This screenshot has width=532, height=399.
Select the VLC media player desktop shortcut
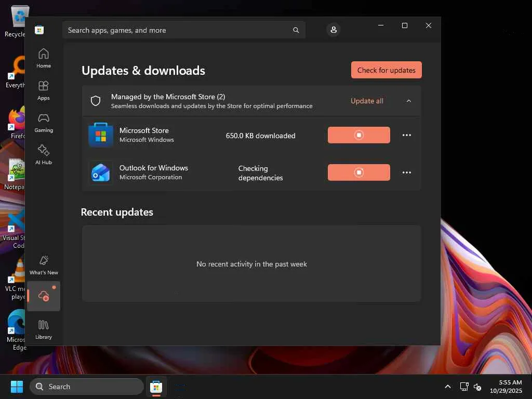point(16,279)
